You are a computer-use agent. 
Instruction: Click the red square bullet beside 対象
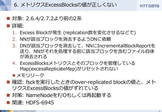[8, 18]
